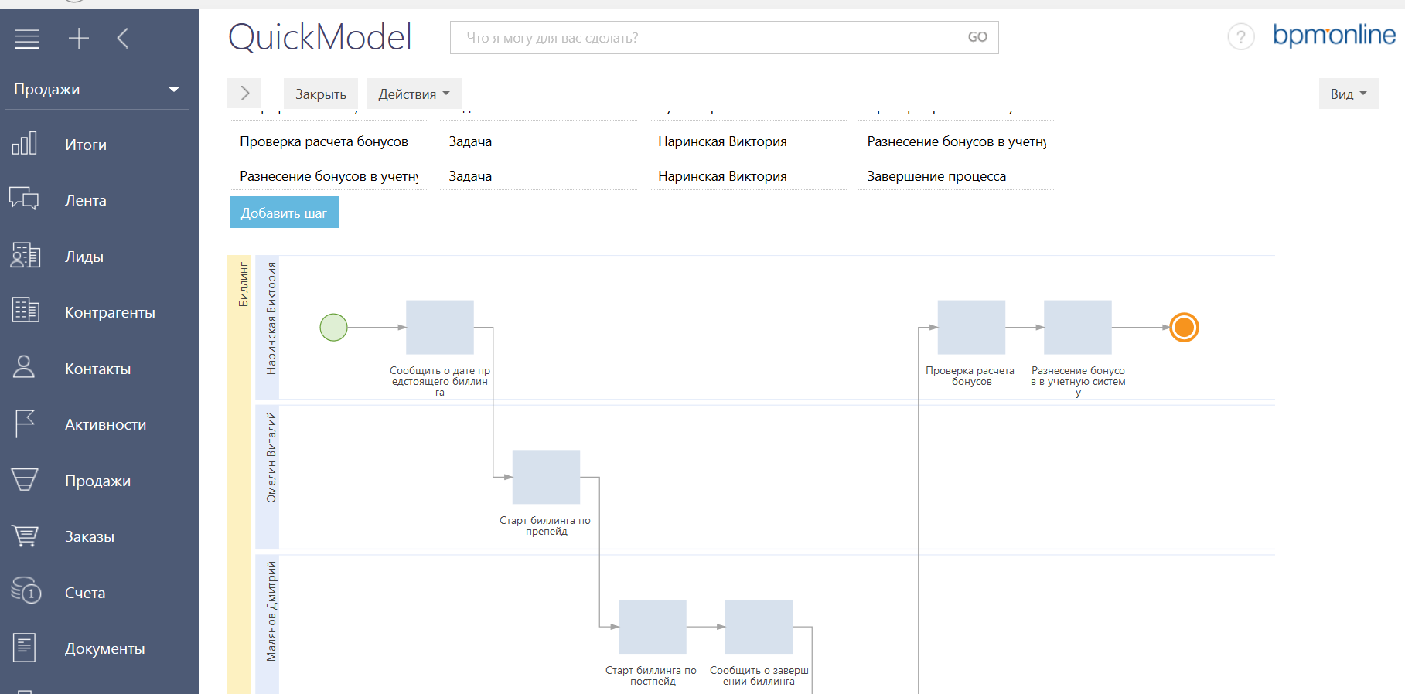Click the Заказы shopping cart icon

coord(25,536)
